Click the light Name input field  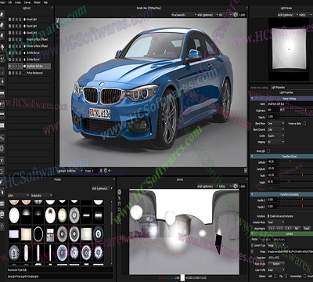click(290, 104)
